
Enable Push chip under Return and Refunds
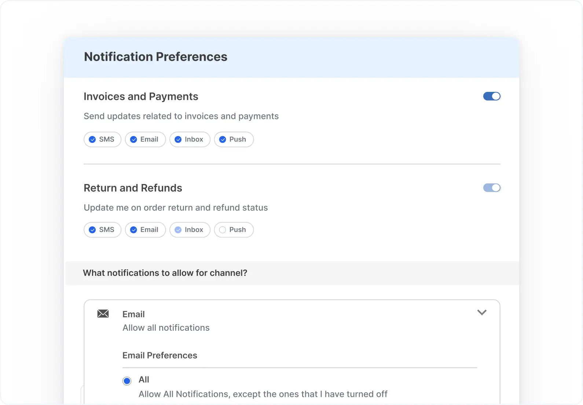pos(234,230)
